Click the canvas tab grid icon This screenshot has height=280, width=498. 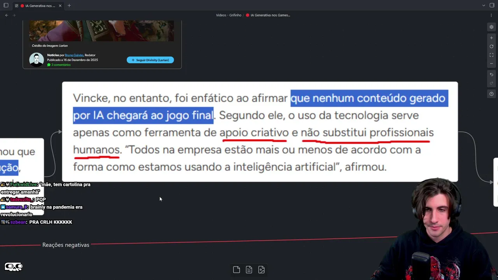[16, 6]
